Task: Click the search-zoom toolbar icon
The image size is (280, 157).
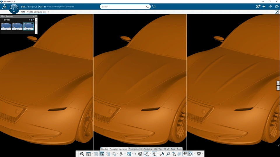Action: tap(82, 154)
